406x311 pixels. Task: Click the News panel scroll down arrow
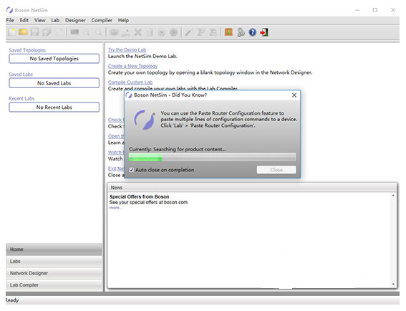[393, 284]
